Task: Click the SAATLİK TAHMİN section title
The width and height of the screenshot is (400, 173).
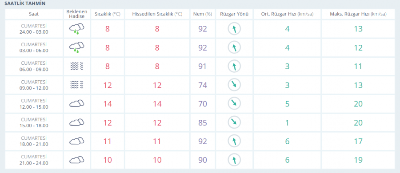Action: [25, 4]
